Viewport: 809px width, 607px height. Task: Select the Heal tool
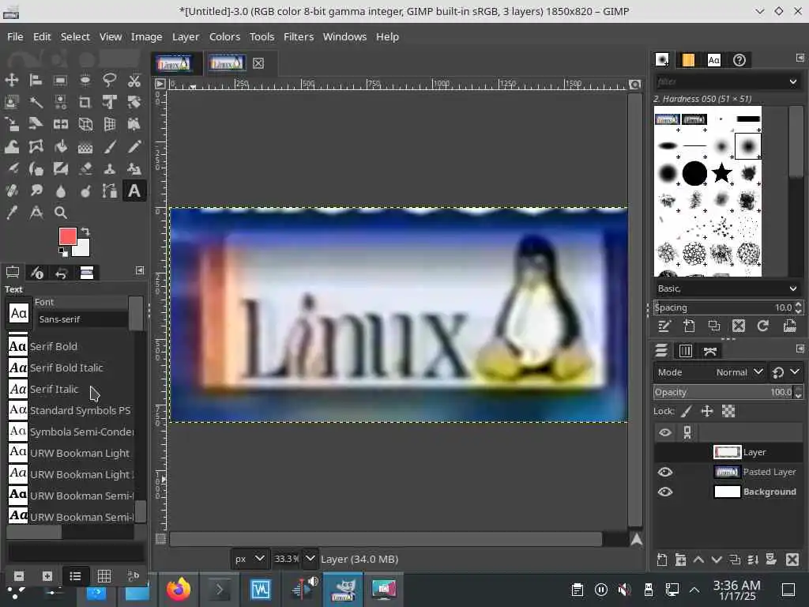[11, 191]
